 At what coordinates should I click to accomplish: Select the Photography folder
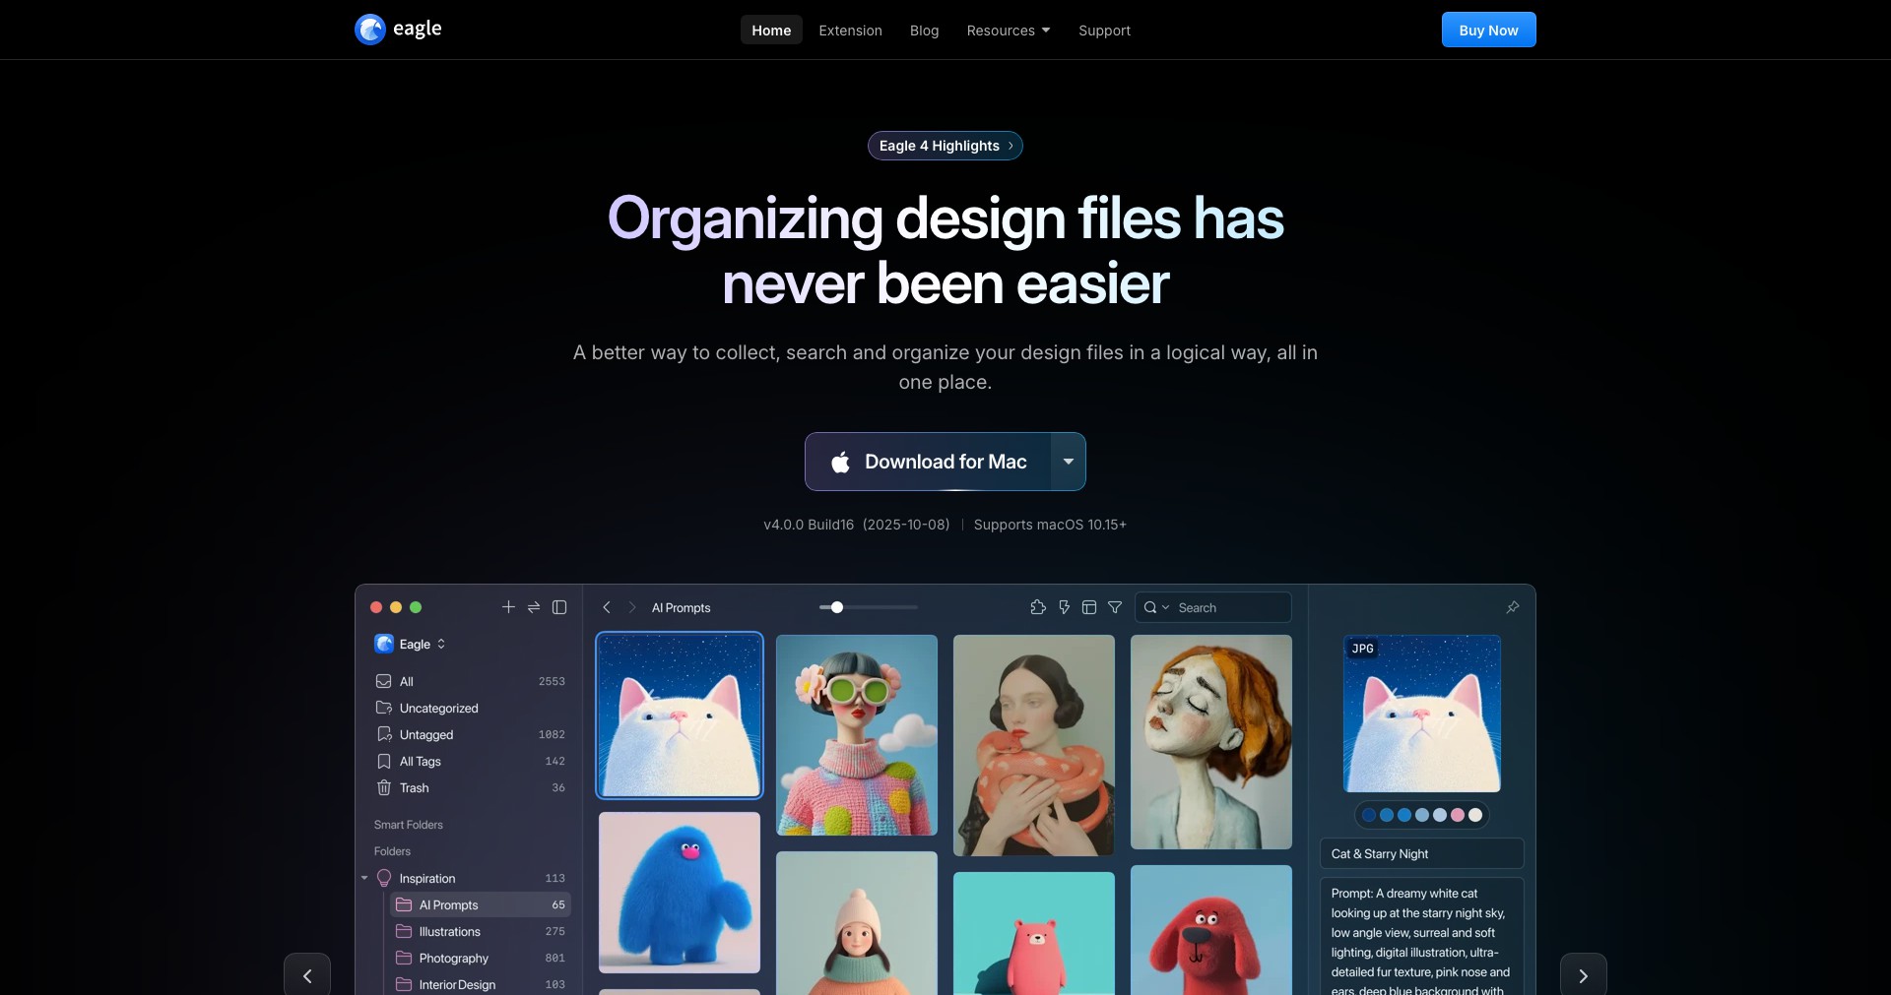(x=481, y=958)
